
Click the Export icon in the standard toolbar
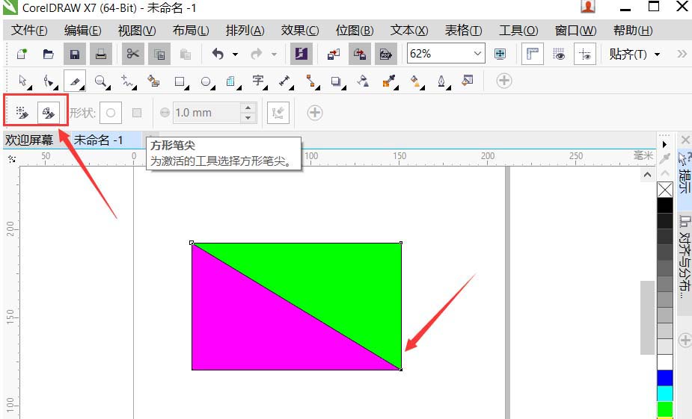(360, 55)
